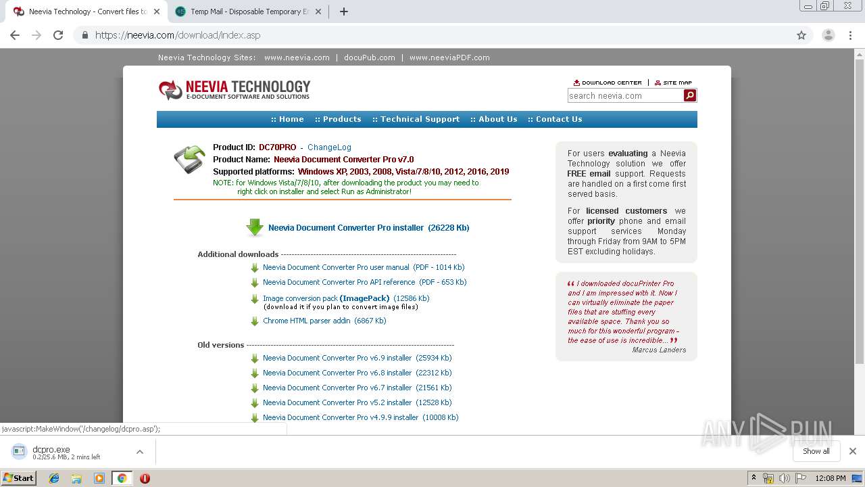Open the Chrome three-dot menu
865x487 pixels.
coord(851,35)
